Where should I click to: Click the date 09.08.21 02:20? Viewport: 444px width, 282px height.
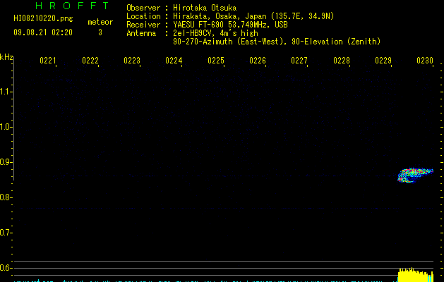43,32
